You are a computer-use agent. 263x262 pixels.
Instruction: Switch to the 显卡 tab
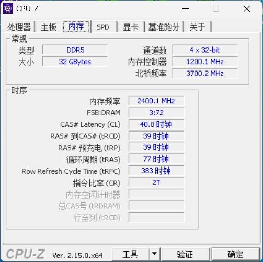tap(131, 27)
